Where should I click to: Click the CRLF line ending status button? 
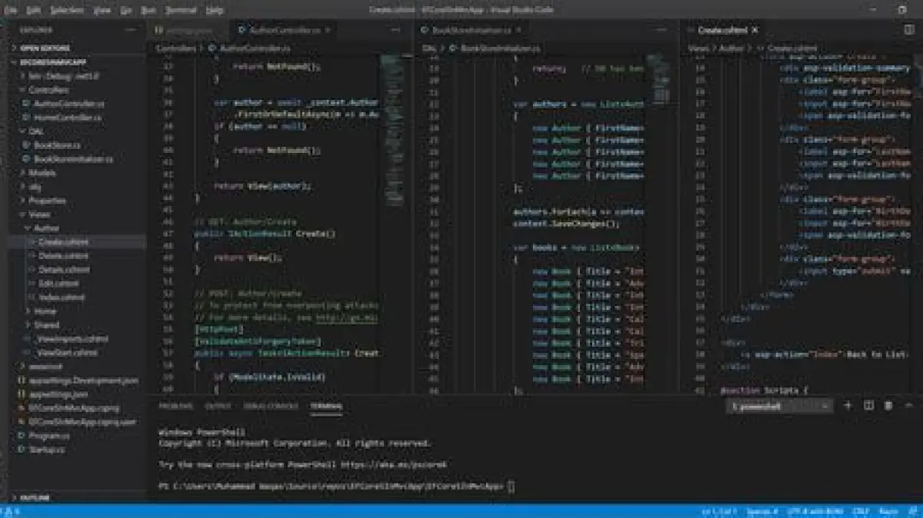point(861,511)
